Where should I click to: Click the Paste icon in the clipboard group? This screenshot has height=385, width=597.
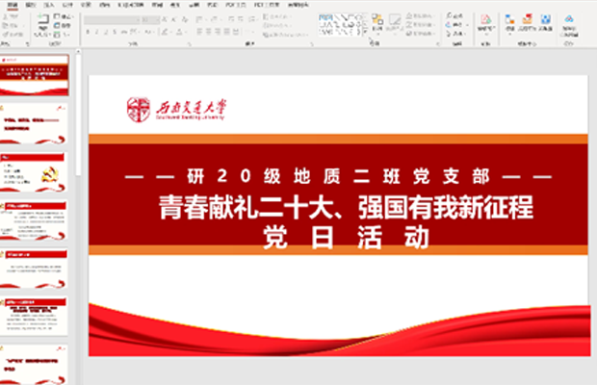point(12,23)
